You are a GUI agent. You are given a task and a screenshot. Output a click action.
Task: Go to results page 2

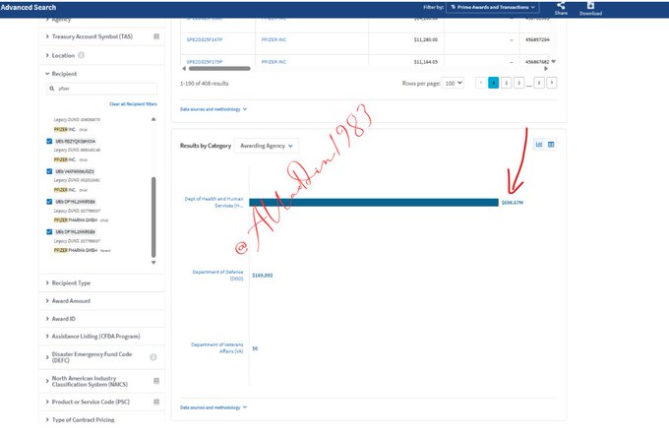tap(507, 84)
